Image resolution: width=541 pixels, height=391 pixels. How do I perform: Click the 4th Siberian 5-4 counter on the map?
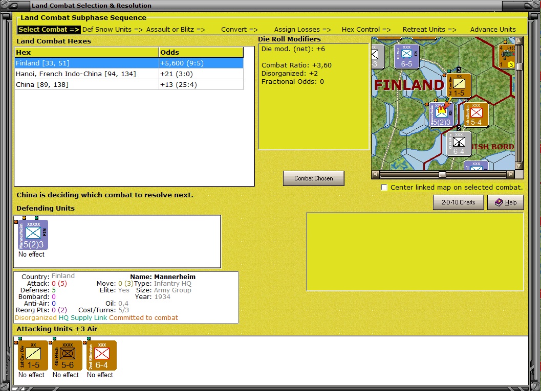click(x=476, y=114)
